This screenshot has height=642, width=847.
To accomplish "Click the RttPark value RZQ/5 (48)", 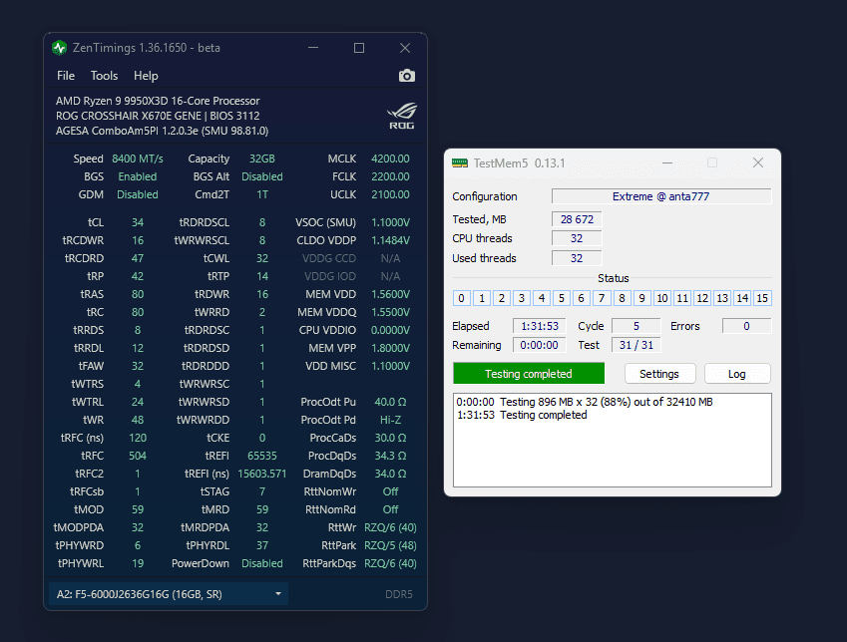I will click(390, 545).
